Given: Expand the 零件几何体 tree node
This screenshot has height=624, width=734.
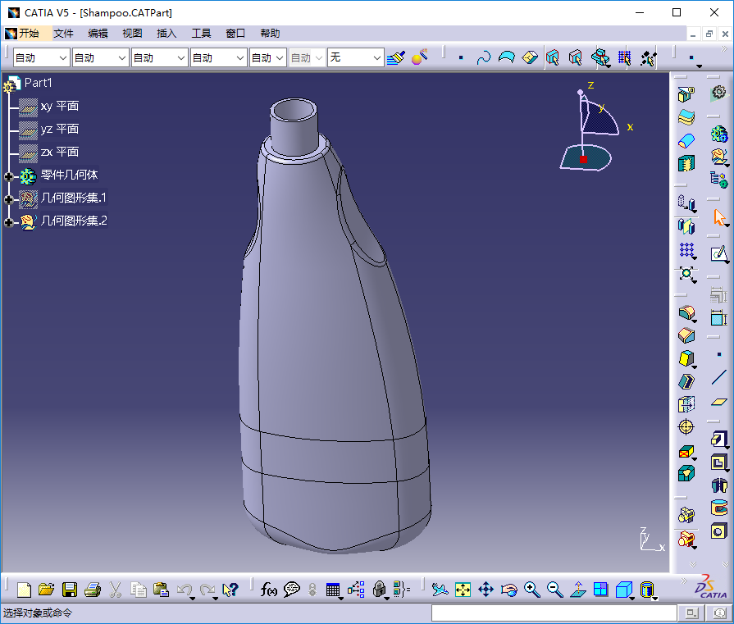Looking at the screenshot, I should (x=9, y=176).
